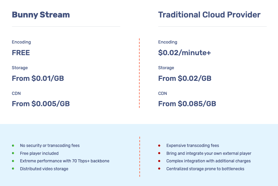Viewport: 278px width, 186px height.
Task: Select "From $0.01/GB" storage price
Action: (x=38, y=78)
